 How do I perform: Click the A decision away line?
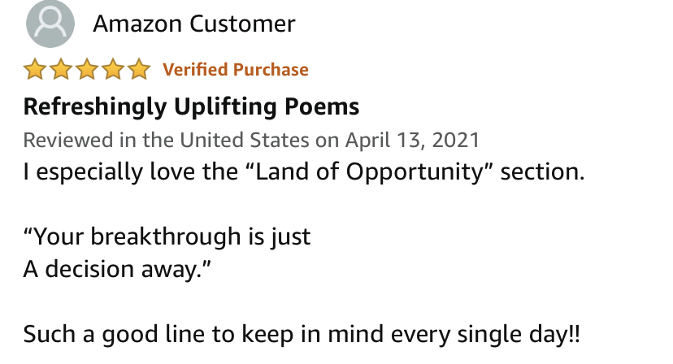coord(117,270)
